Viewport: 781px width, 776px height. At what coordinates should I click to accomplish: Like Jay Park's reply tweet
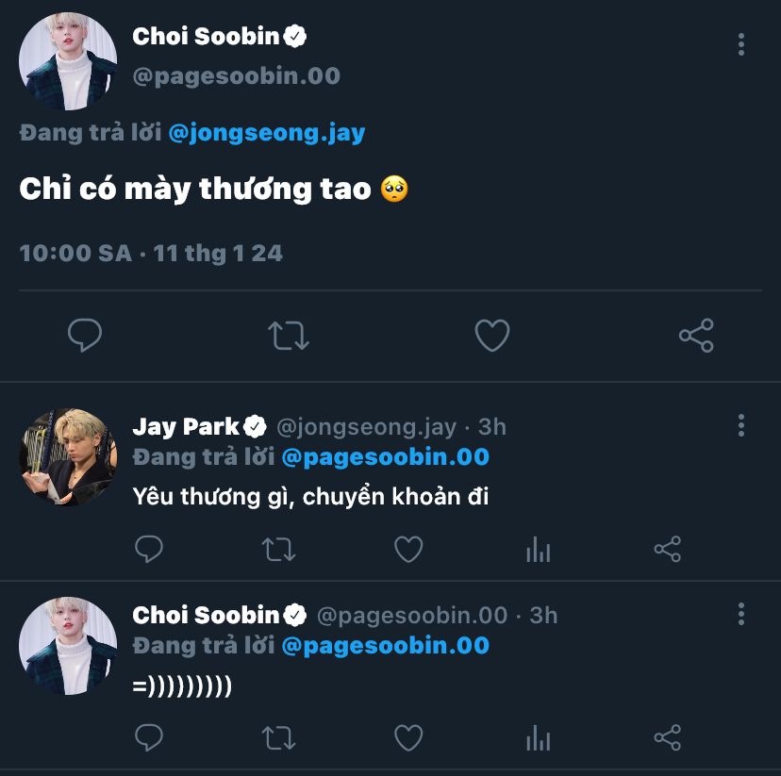[408, 549]
